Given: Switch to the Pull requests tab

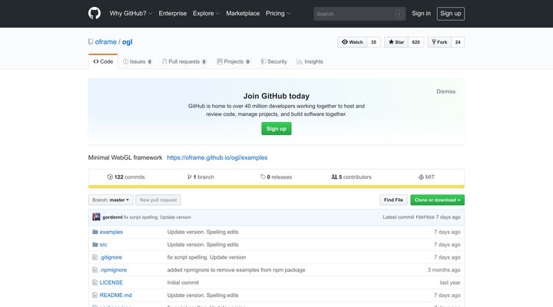Looking at the screenshot, I should [x=184, y=61].
